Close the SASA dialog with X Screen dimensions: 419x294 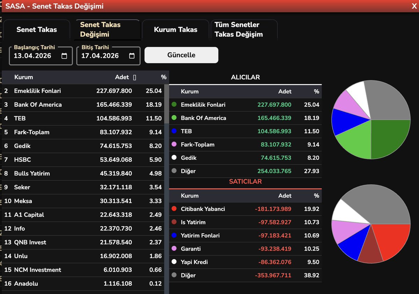point(414,6)
